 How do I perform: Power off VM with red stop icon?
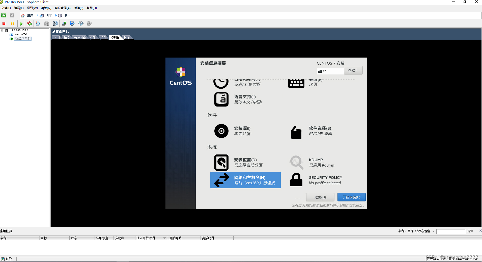[4, 24]
